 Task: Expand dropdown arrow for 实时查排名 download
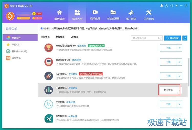(179, 76)
